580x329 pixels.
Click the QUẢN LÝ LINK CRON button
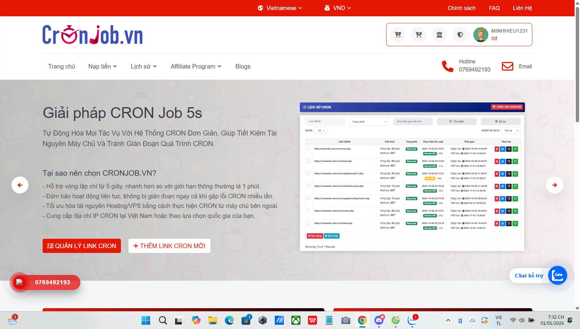tap(81, 246)
